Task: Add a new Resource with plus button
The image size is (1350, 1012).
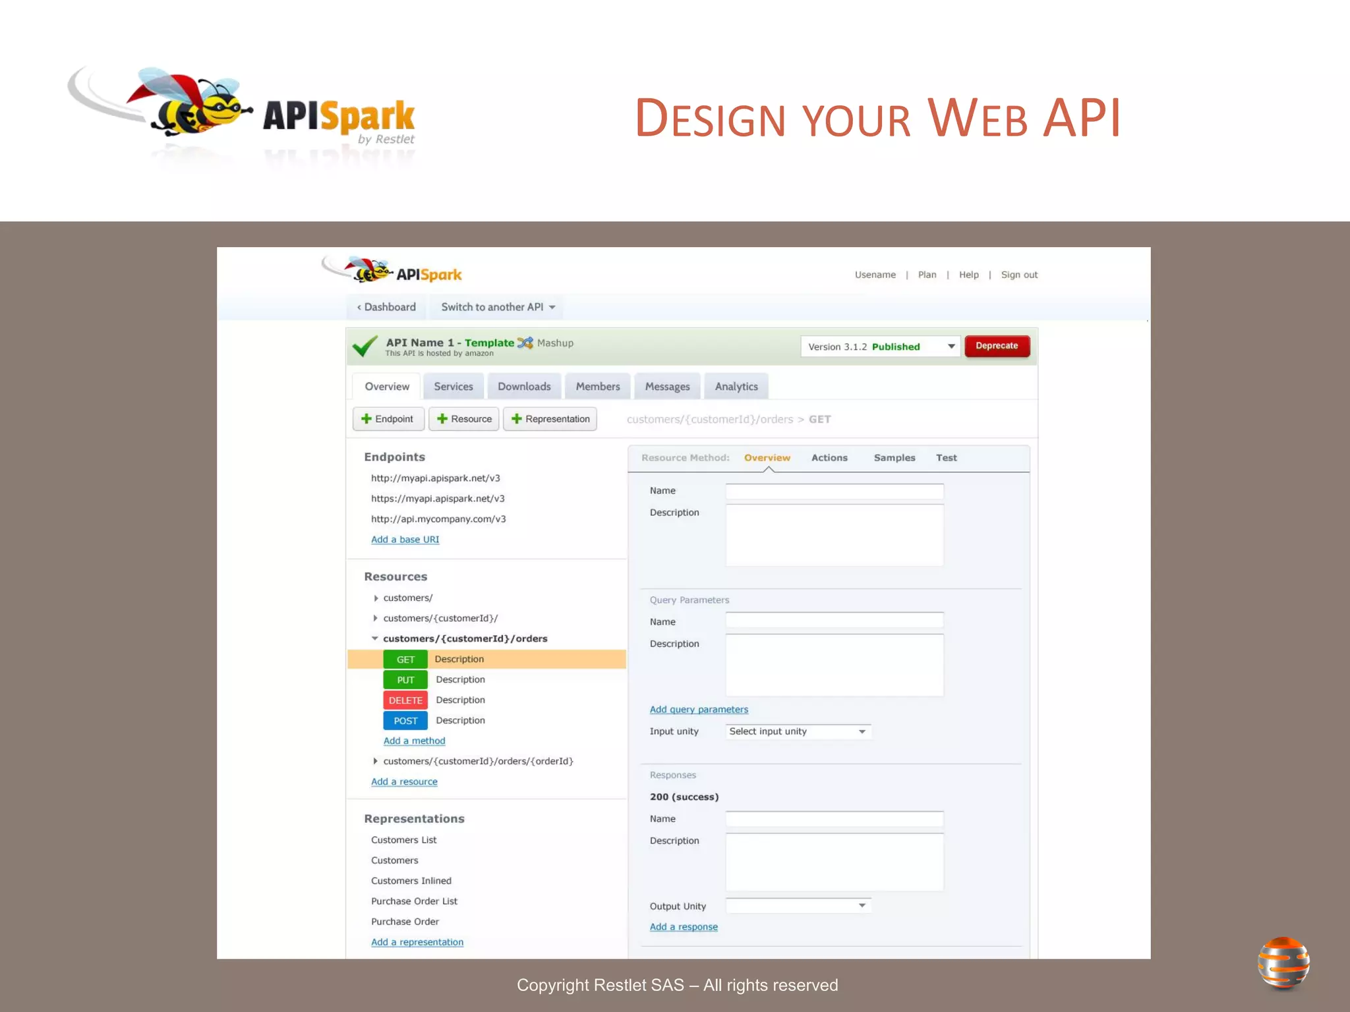Action: pyautogui.click(x=464, y=419)
